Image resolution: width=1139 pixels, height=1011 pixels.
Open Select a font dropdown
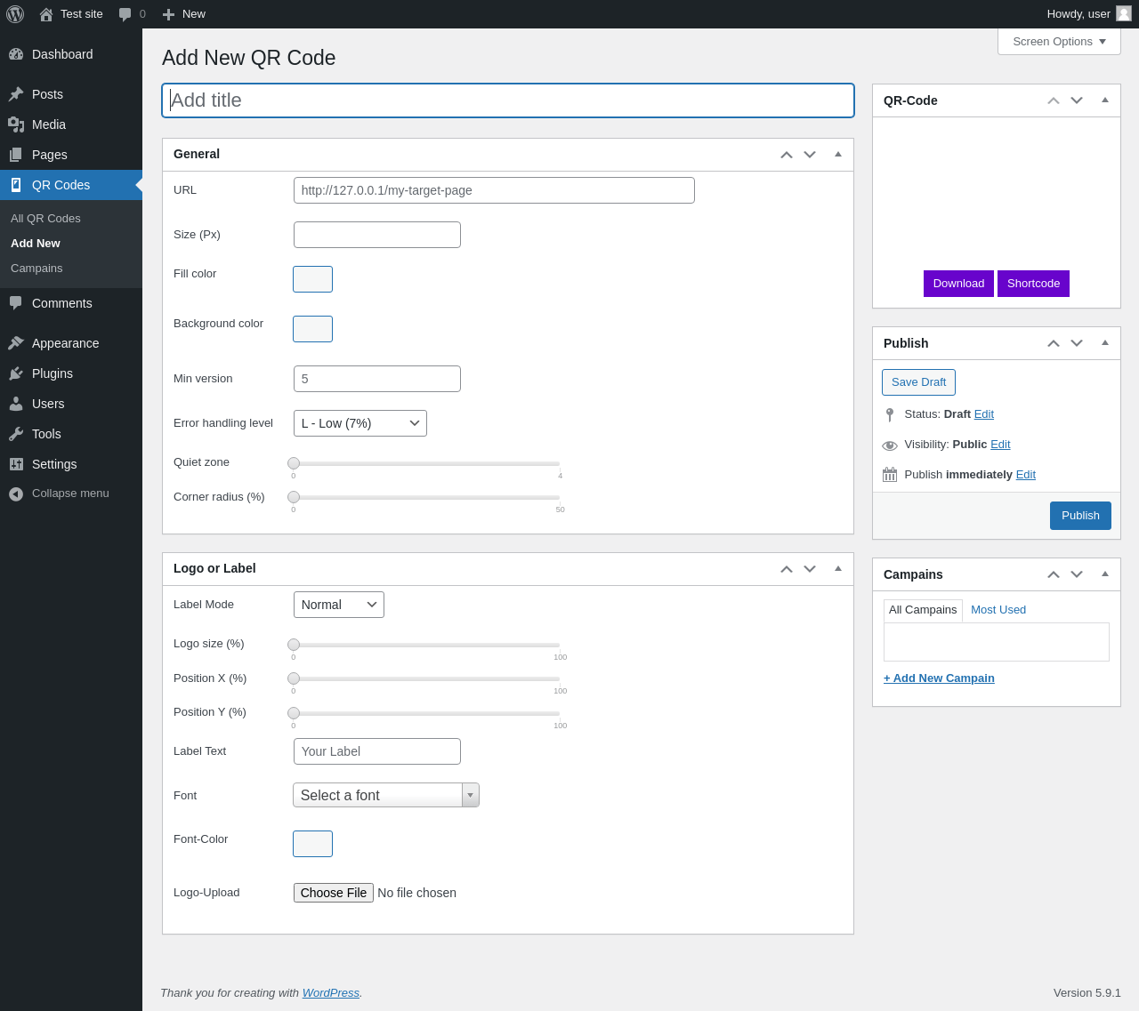pyautogui.click(x=386, y=795)
